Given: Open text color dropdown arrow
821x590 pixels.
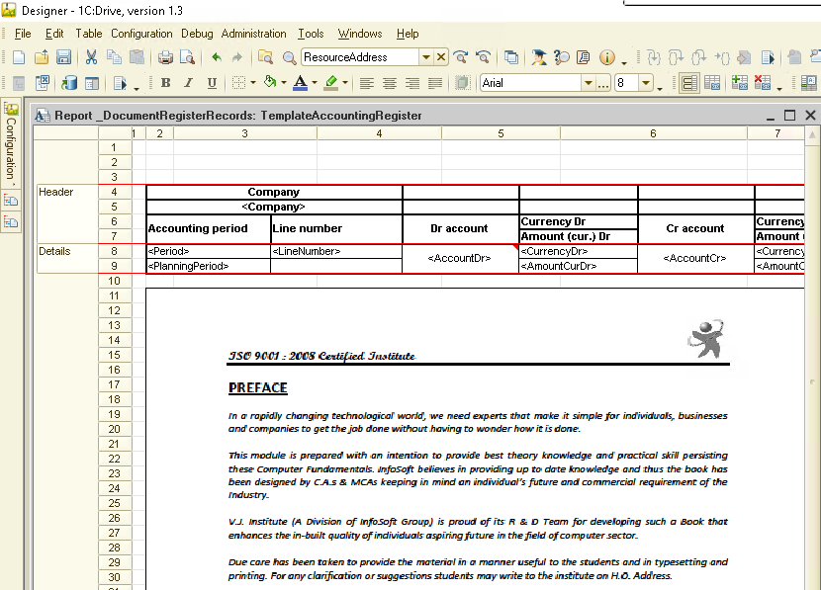Looking at the screenshot, I should pyautogui.click(x=315, y=83).
